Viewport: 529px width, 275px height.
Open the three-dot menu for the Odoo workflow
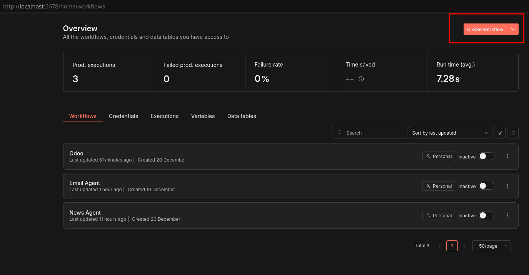(507, 156)
